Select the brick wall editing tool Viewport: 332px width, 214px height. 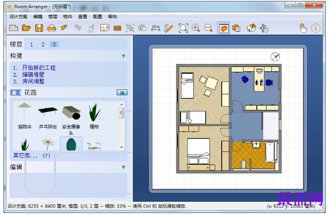[x=117, y=28]
